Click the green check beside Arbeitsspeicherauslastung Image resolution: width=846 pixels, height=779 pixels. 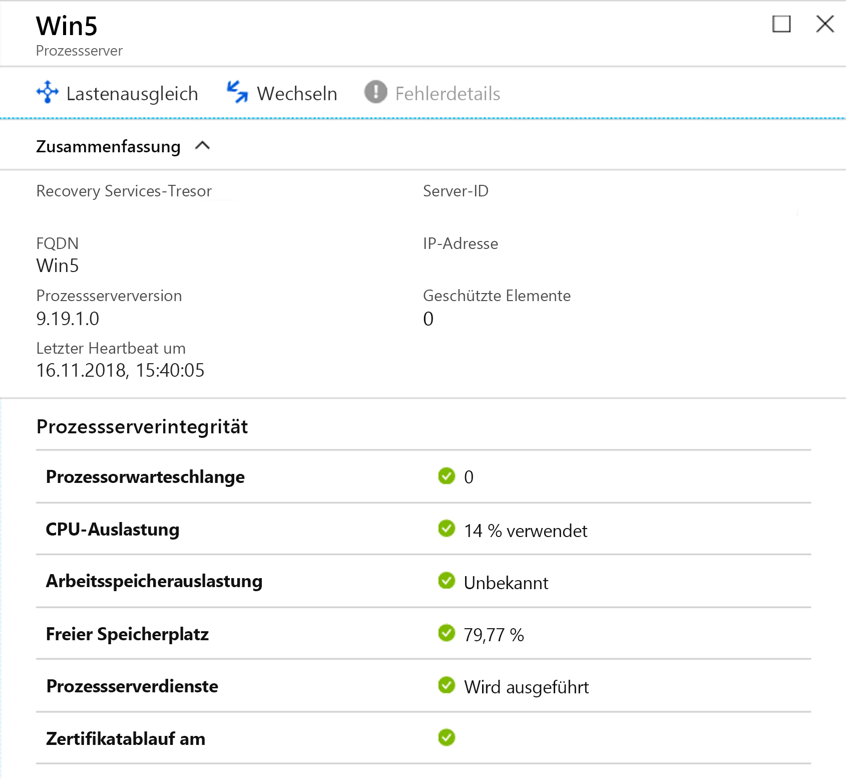click(x=447, y=581)
